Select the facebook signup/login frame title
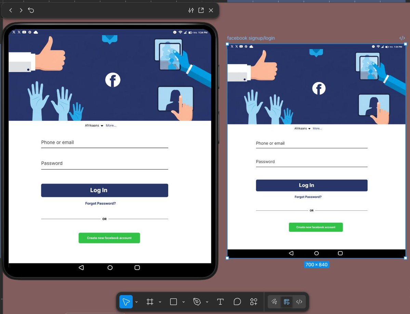Screen dimensions: 410x314 pos(251,38)
